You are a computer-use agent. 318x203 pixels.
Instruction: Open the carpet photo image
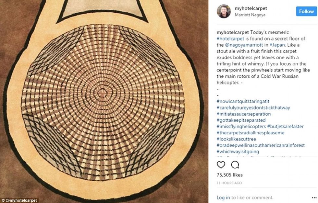[104, 101]
